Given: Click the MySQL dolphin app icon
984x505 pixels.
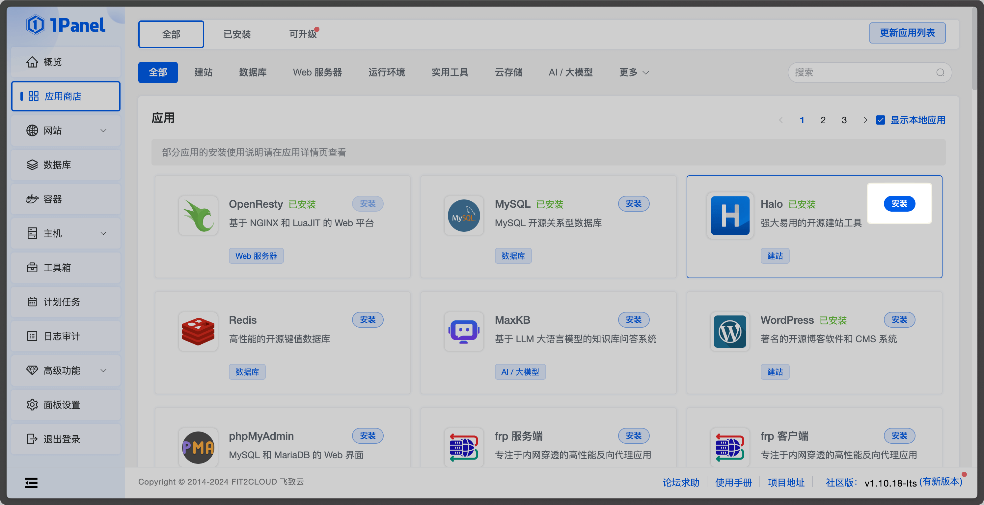Looking at the screenshot, I should 464,216.
